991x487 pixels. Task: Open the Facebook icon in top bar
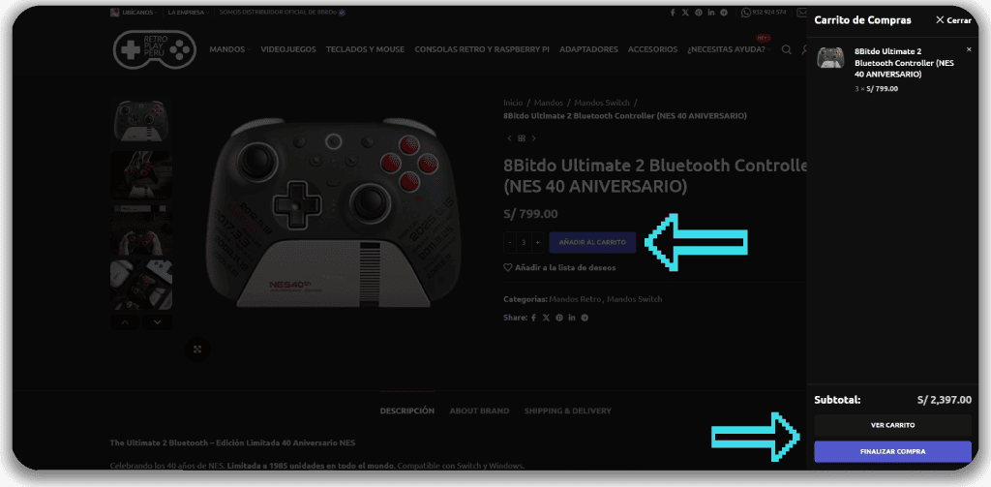point(673,13)
